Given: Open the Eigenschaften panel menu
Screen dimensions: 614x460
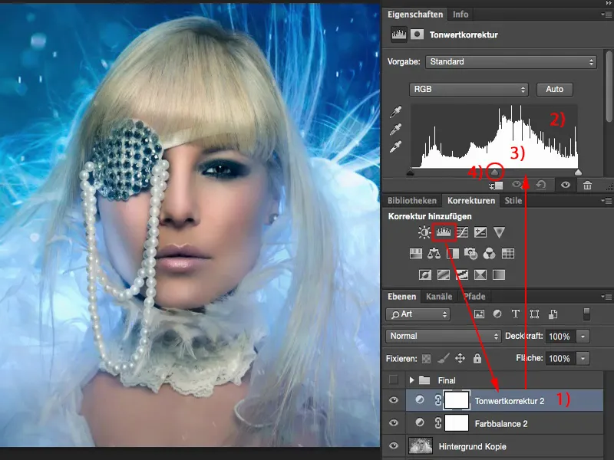Looking at the screenshot, I should (x=606, y=15).
